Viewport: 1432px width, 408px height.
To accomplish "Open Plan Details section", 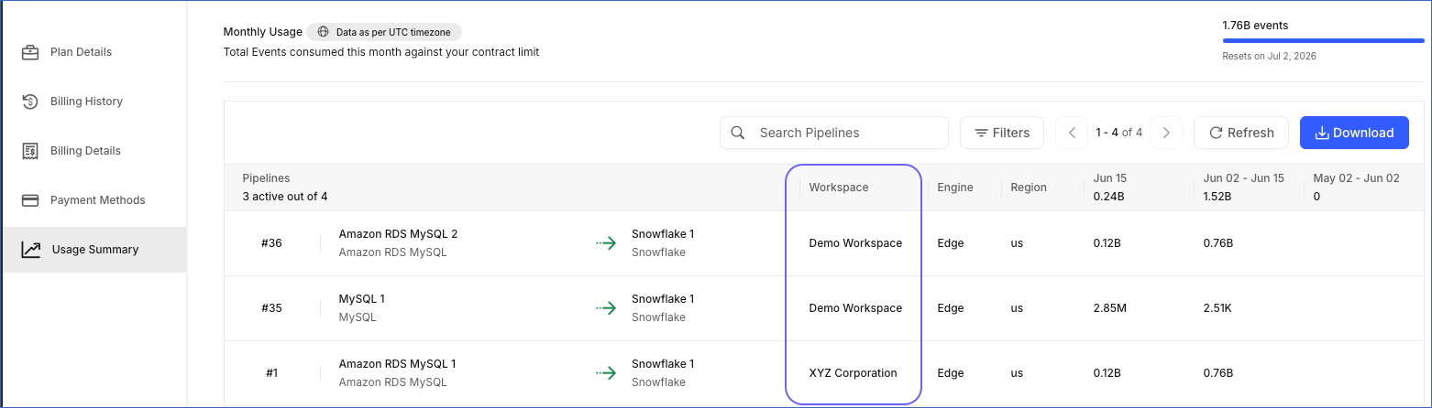I will point(94,52).
